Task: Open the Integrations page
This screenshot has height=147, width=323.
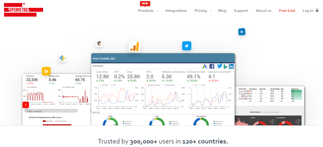Action: click(x=176, y=11)
